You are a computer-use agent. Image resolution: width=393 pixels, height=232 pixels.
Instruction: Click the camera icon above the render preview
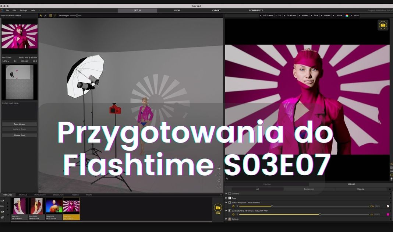click(383, 25)
